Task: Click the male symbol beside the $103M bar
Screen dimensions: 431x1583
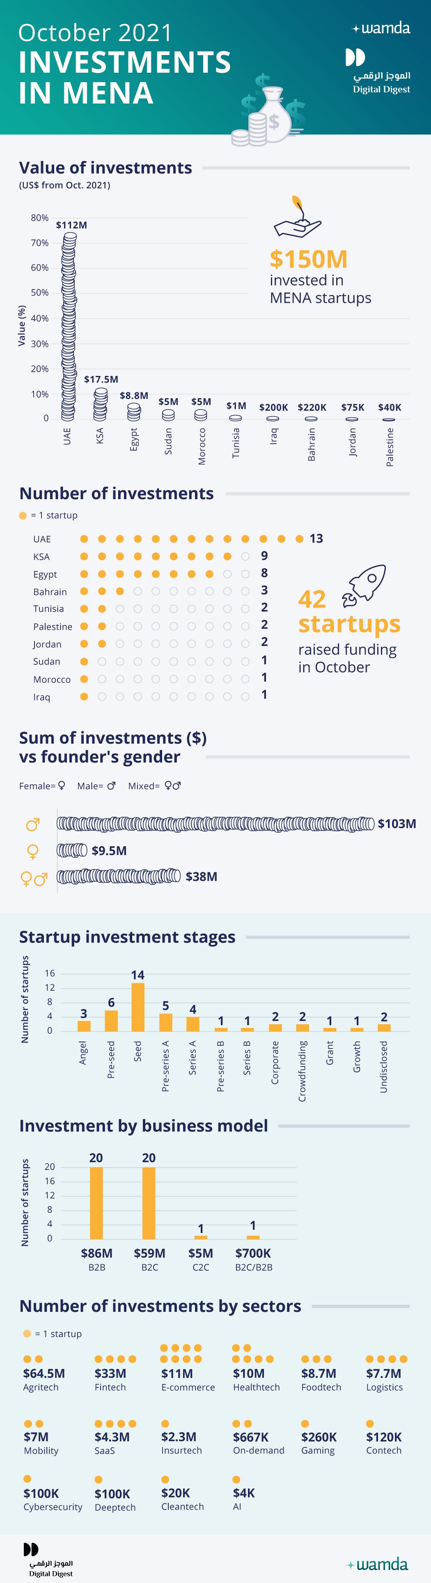Action: coord(33,824)
